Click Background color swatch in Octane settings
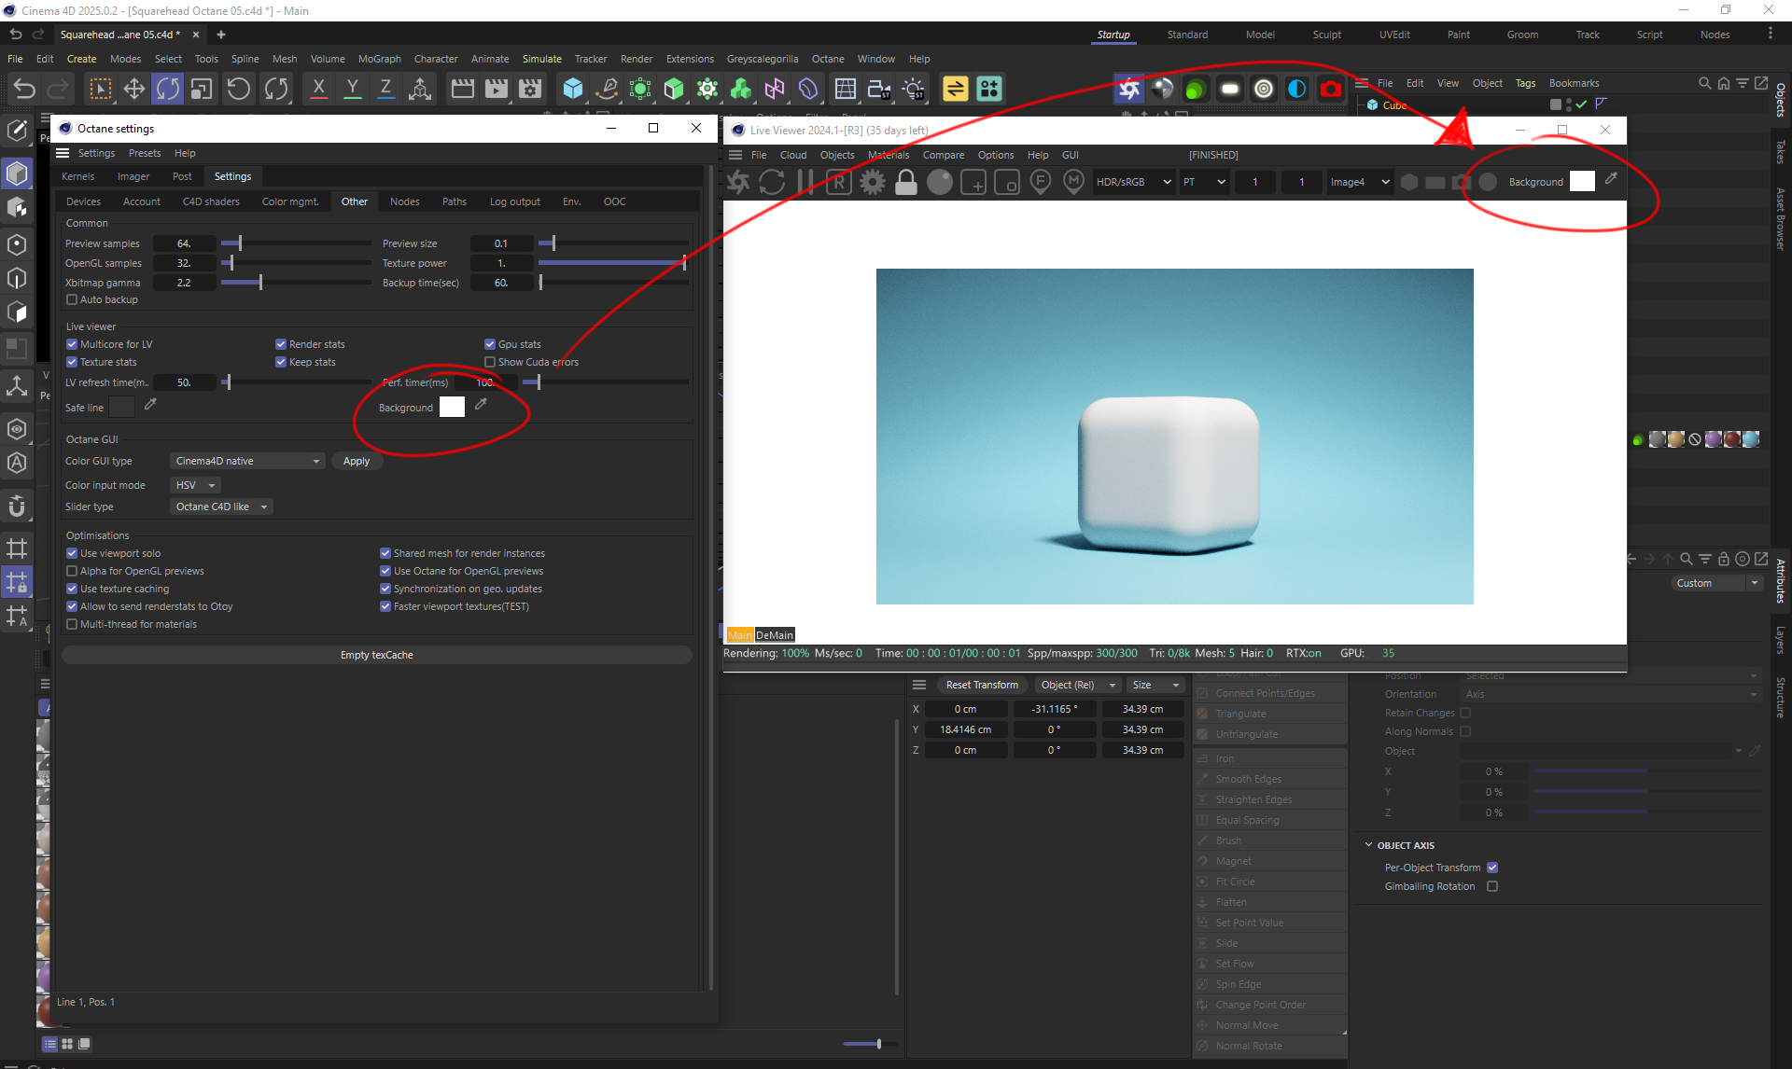This screenshot has height=1069, width=1792. [x=452, y=407]
